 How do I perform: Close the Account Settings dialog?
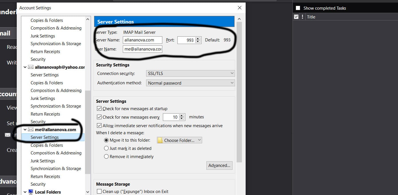tap(240, 8)
